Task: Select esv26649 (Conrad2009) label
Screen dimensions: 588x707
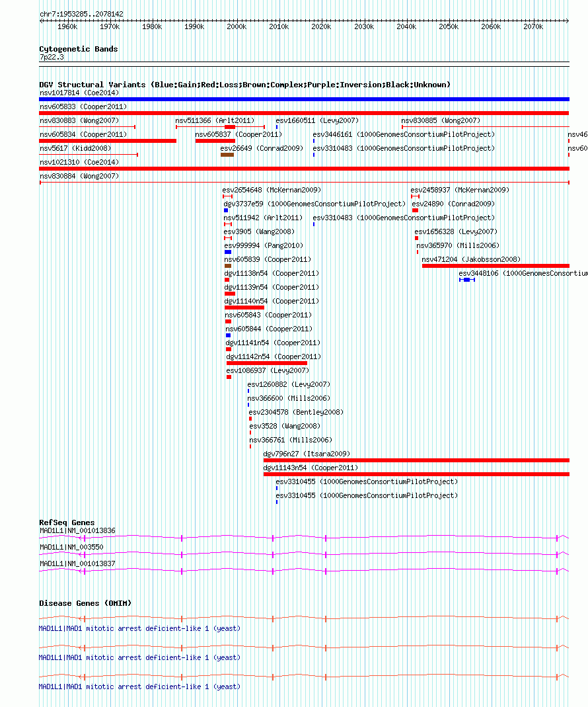Action: 262,148
